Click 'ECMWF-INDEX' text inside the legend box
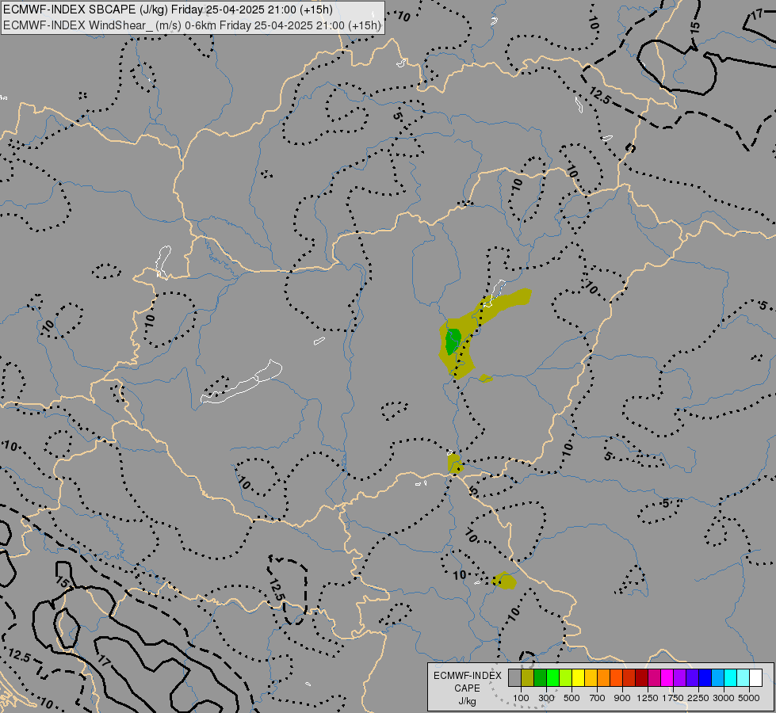The image size is (776, 713). point(467,676)
